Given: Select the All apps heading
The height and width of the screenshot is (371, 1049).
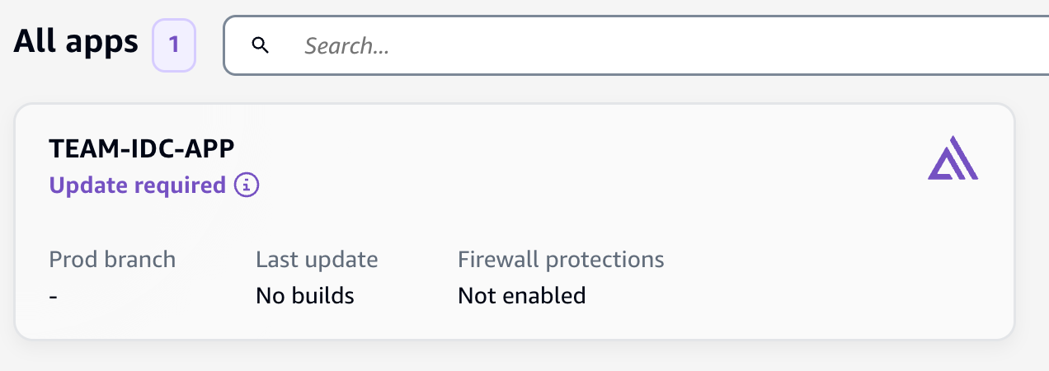Looking at the screenshot, I should [x=76, y=42].
